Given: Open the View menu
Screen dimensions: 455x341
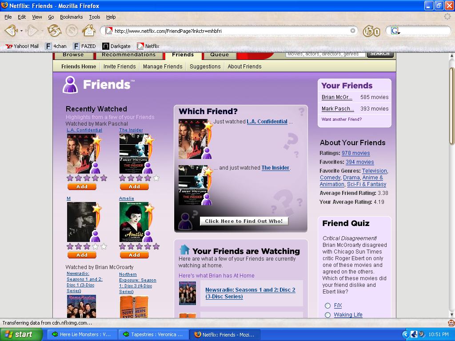Looking at the screenshot, I should [37, 17].
